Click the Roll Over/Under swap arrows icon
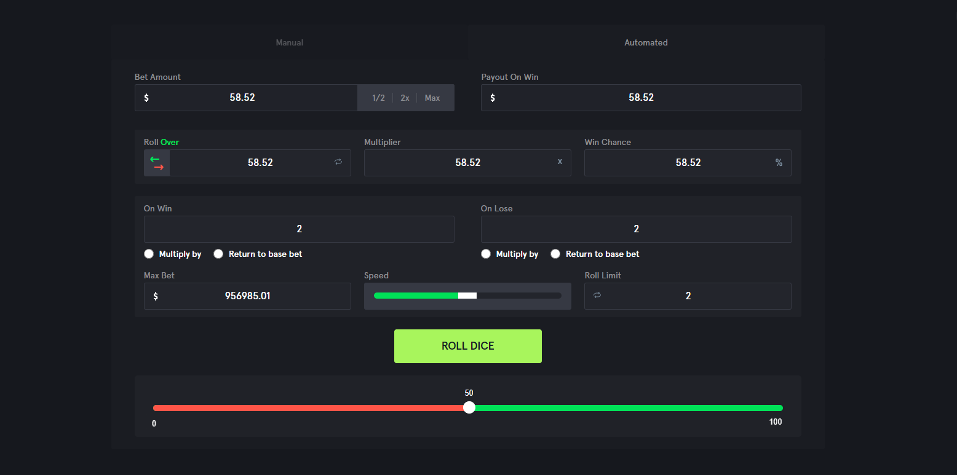 click(157, 163)
